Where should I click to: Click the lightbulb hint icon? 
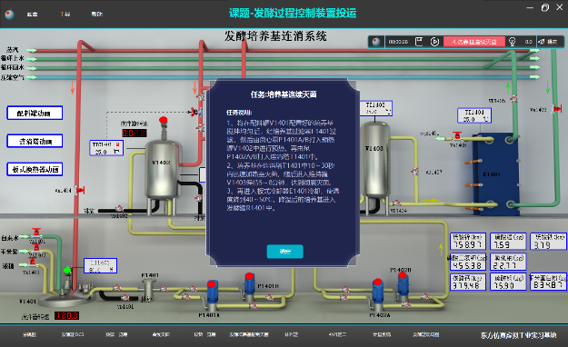[512, 42]
